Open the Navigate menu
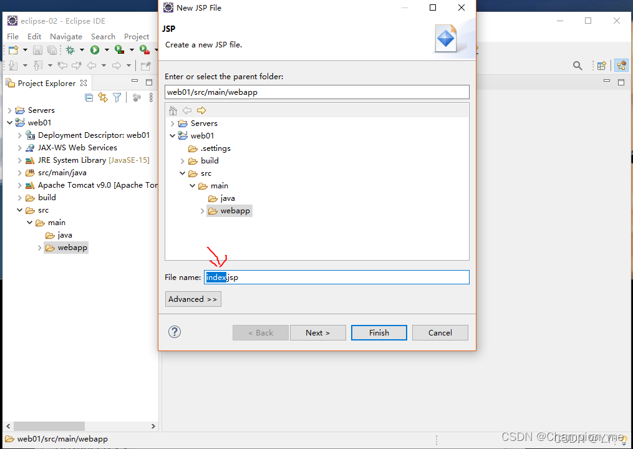 [x=66, y=36]
